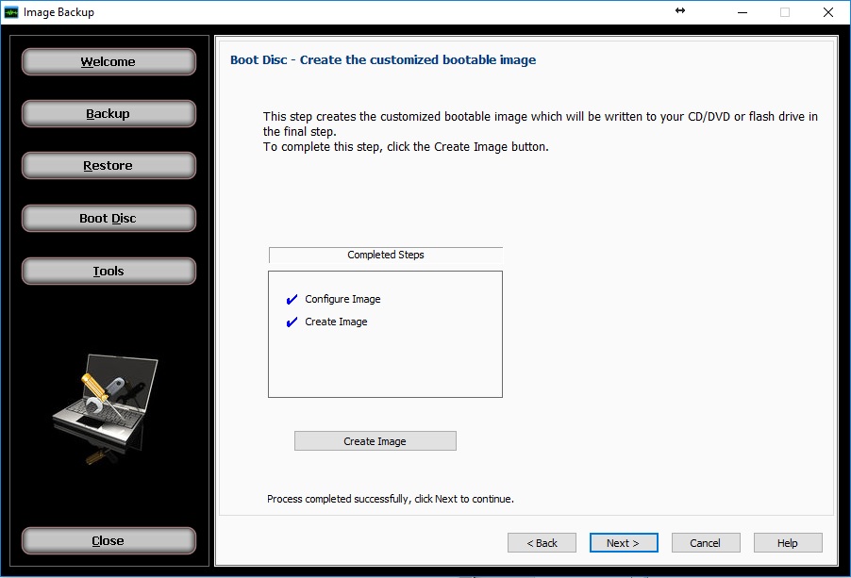Viewport: 851px width, 578px height.
Task: Click the Boot Disc page heading
Action: tap(383, 59)
